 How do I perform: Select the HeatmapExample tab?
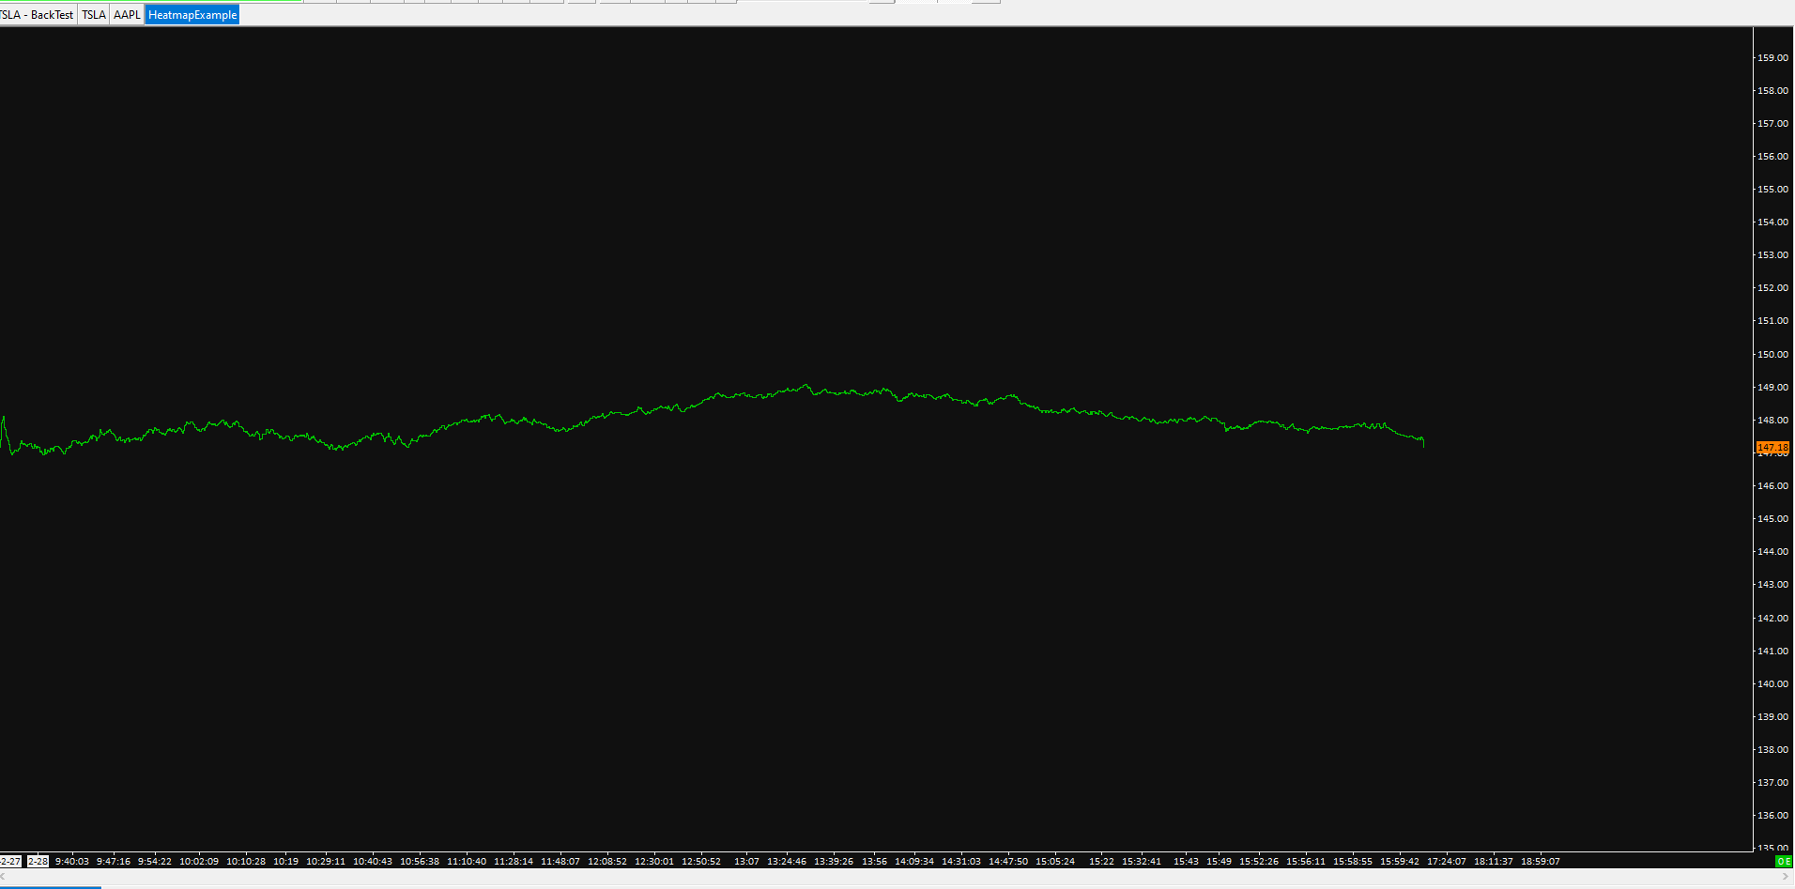pyautogui.click(x=192, y=15)
